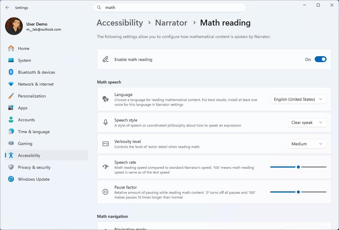
Task: Close the Settings window
Action: pyautogui.click(x=332, y=5)
